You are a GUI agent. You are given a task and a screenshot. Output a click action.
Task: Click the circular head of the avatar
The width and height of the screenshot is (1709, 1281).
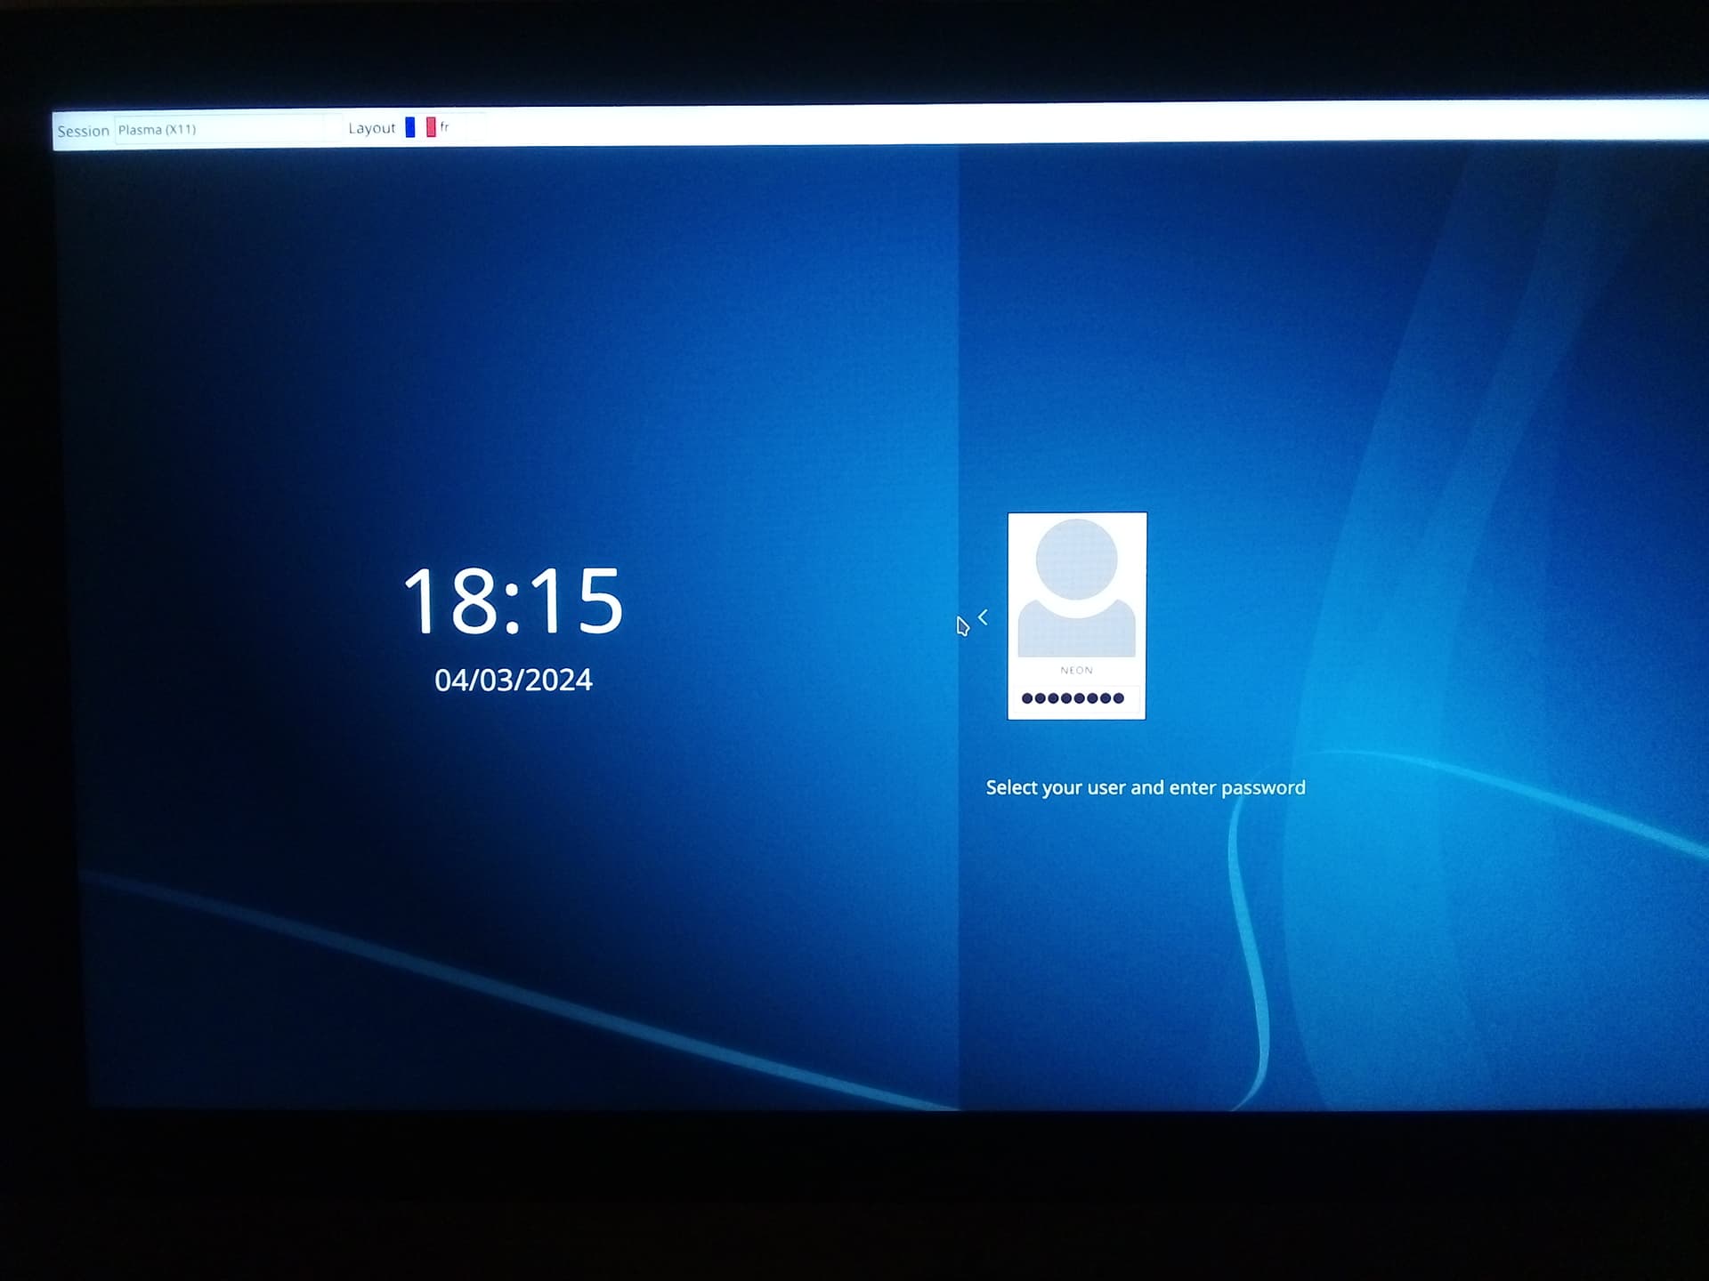pyautogui.click(x=1076, y=559)
